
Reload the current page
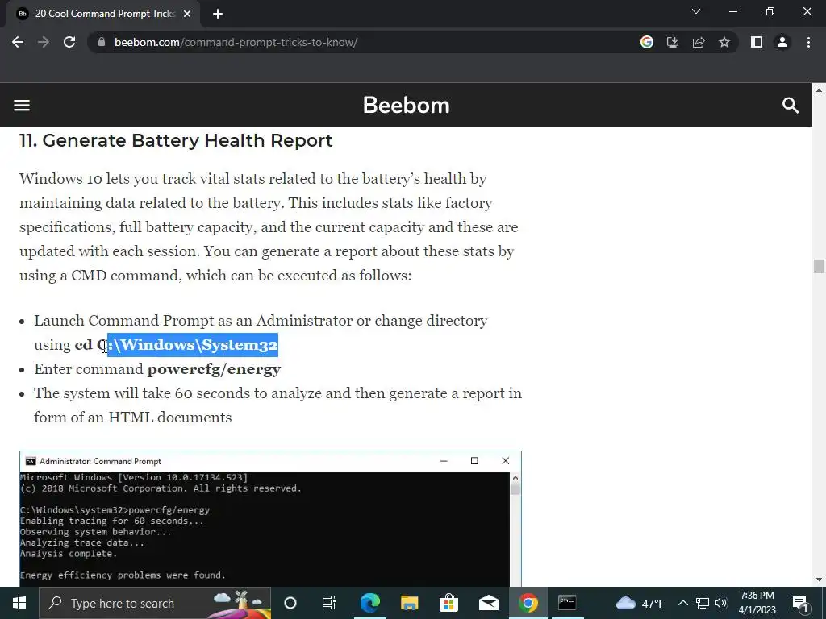[69, 42]
